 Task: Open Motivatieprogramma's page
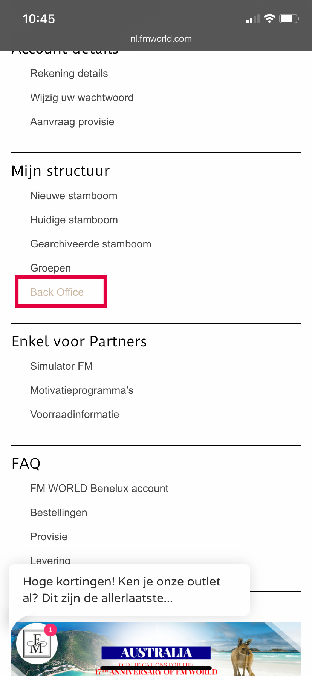82,390
